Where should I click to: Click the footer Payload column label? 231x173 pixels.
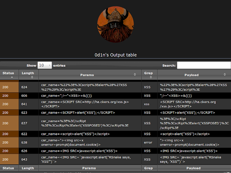tap(194, 168)
